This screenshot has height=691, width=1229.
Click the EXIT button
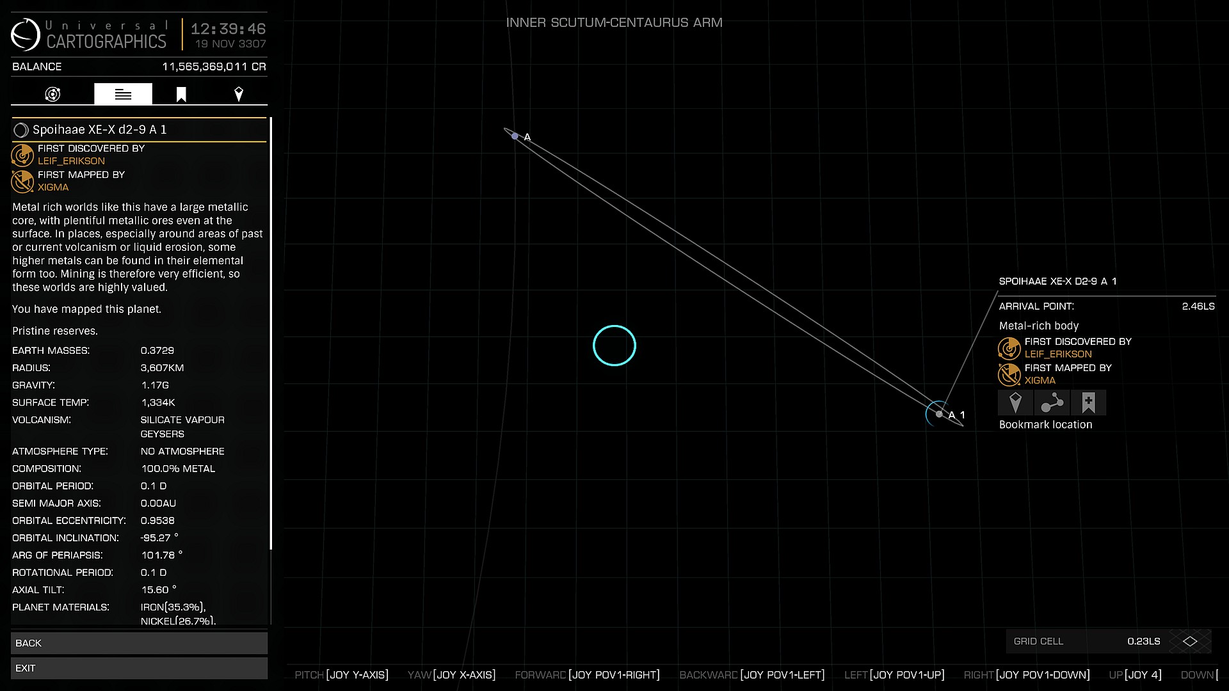[139, 668]
